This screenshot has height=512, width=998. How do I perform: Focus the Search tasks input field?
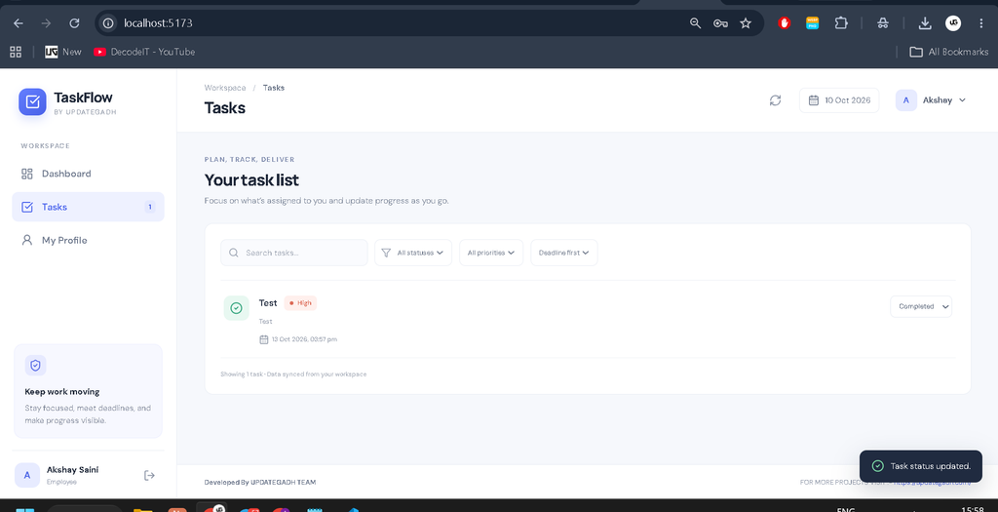coord(294,253)
